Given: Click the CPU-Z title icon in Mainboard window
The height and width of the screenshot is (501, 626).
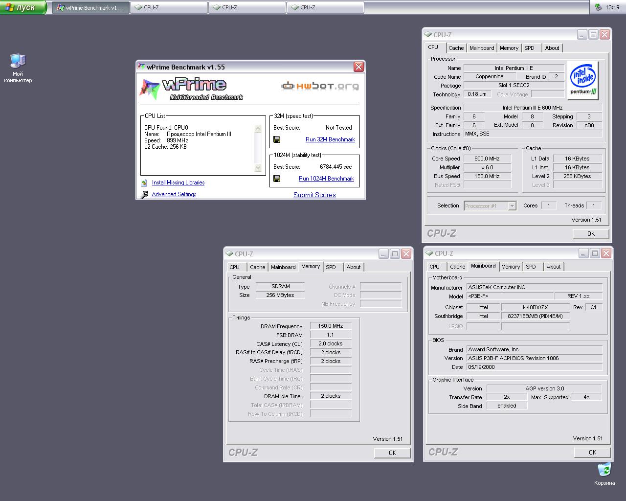Looking at the screenshot, I should 429,253.
